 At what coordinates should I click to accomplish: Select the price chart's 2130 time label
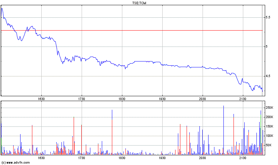[x=243, y=99]
